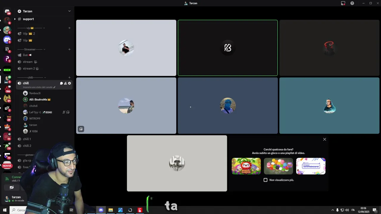Open the blue Discord-logo server icon
381x214 pixels.
[x=7, y=40]
